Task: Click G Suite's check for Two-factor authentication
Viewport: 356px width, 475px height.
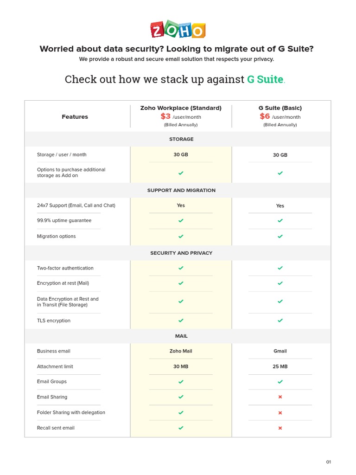Action: (280, 268)
